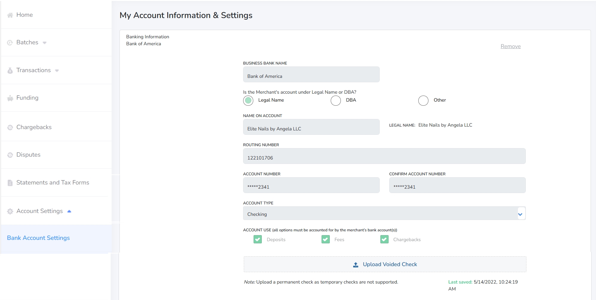Select the Other radio button
Screen dimensions: 596x300
coord(423,101)
